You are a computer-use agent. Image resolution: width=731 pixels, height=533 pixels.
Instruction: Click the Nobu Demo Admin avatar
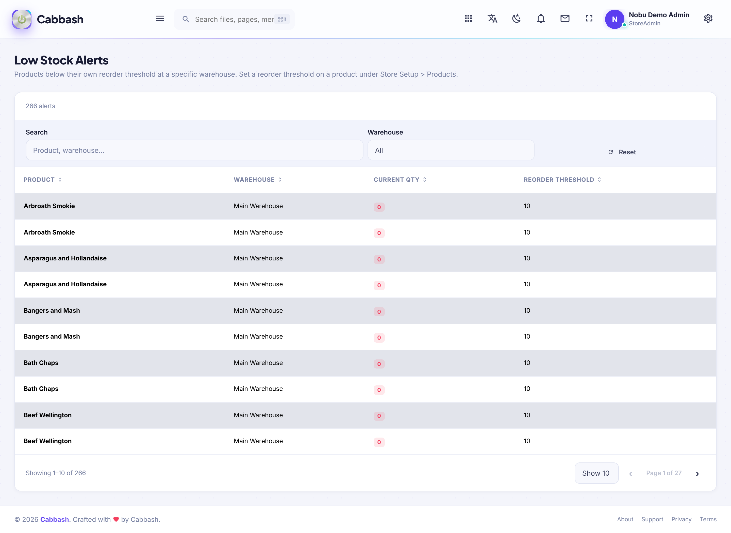[614, 19]
